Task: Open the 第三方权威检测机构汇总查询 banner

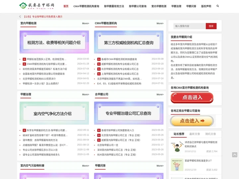Action: point(129,42)
